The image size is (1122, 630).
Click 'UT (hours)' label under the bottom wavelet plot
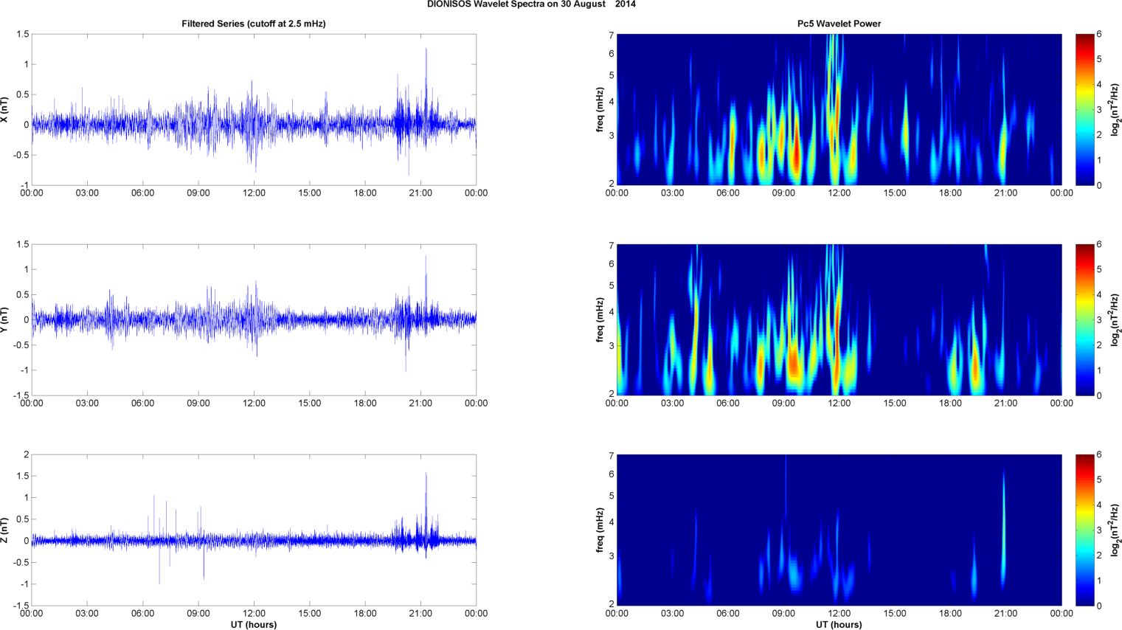(839, 625)
